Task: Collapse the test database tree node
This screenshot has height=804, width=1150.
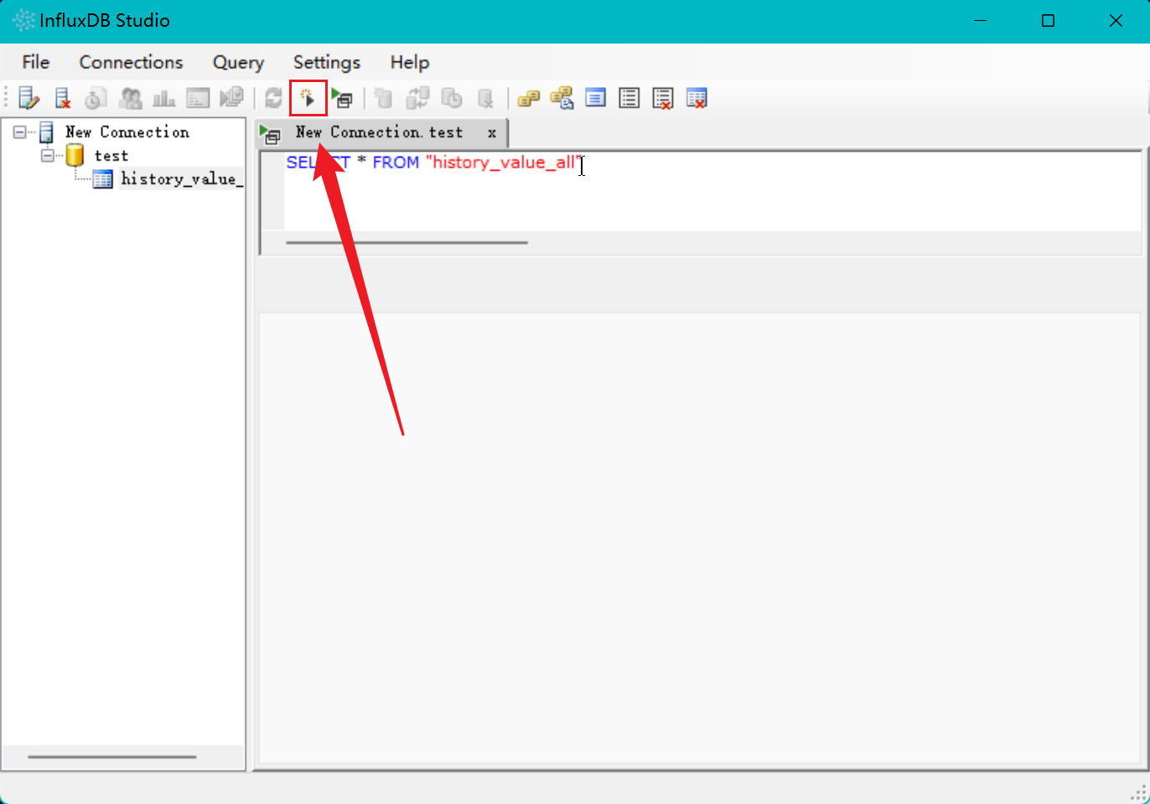Action: pos(48,156)
